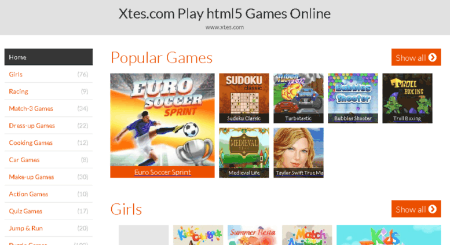Image resolution: width=450 pixels, height=245 pixels.
Task: Open the Bubbles Shooter game tile
Action: coord(353,98)
